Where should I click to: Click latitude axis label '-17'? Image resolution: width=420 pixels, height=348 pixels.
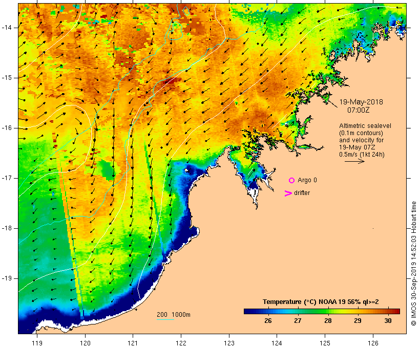tap(7, 178)
